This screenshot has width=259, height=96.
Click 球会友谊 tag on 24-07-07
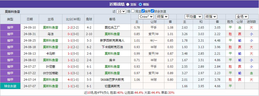coord(10,86)
